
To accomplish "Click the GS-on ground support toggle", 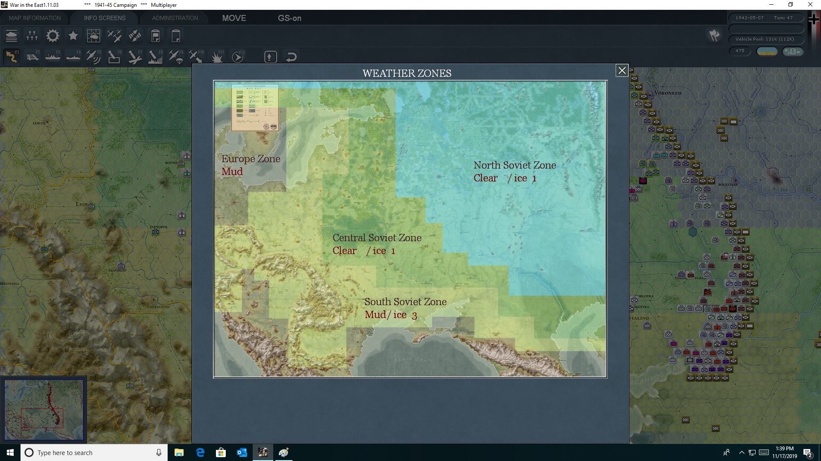I will coord(289,18).
